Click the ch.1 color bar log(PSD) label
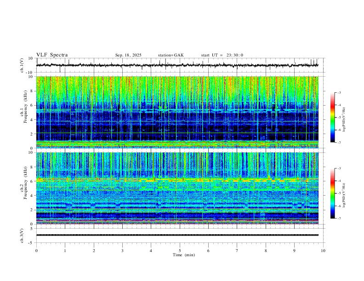364x281 pixels. click(344, 120)
